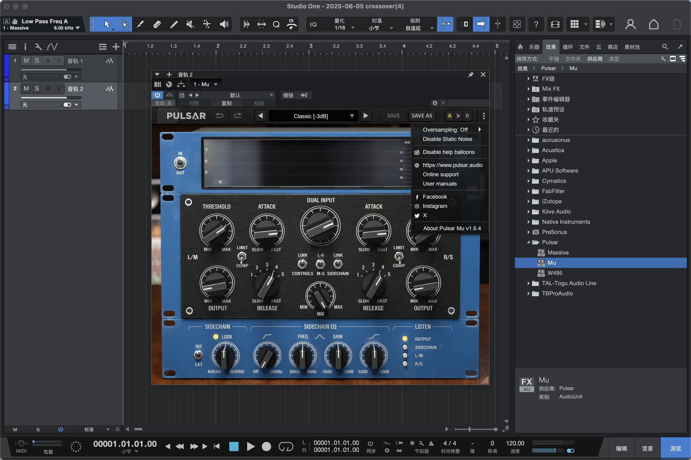Pin the Mu plugin window
691x460 pixels.
(470, 75)
